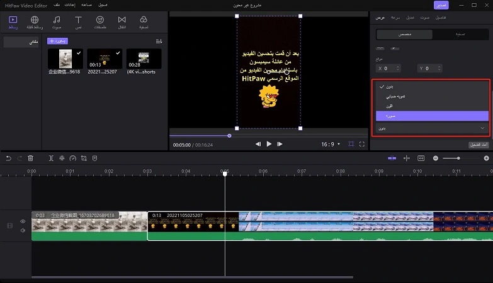493x283 pixels.
Task: Zoom out the timeline with minus icon
Action: 436,158
